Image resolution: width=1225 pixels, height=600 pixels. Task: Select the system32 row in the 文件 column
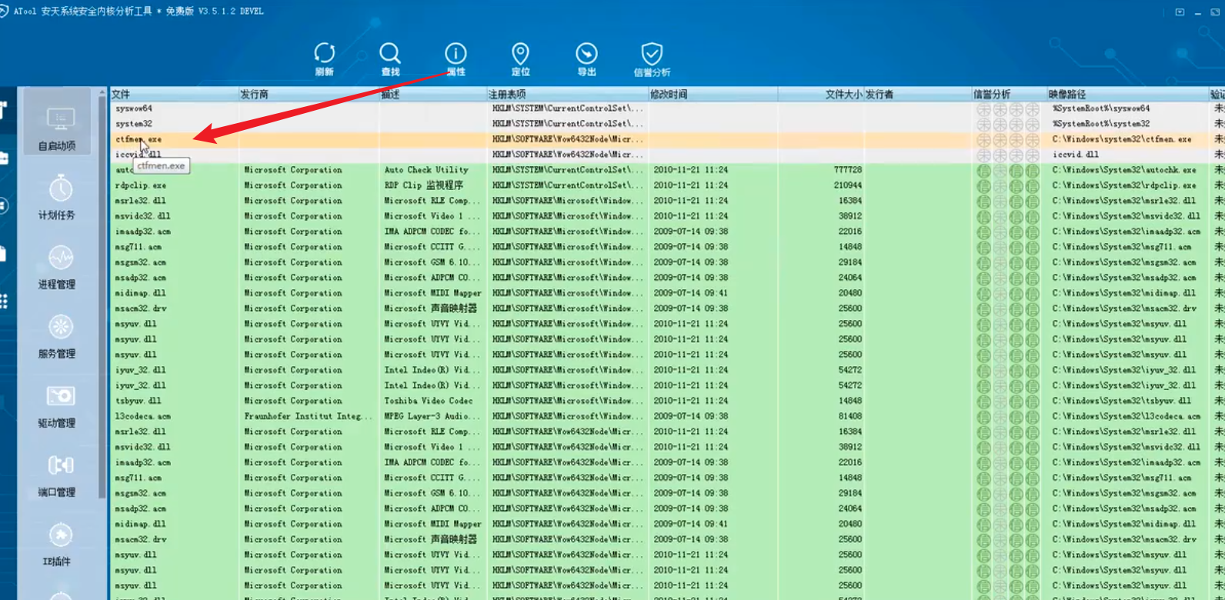coord(134,124)
